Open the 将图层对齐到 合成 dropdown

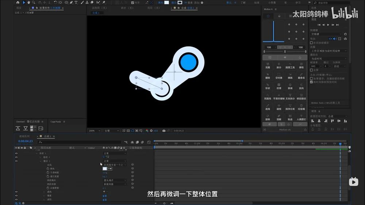tap(337, 116)
